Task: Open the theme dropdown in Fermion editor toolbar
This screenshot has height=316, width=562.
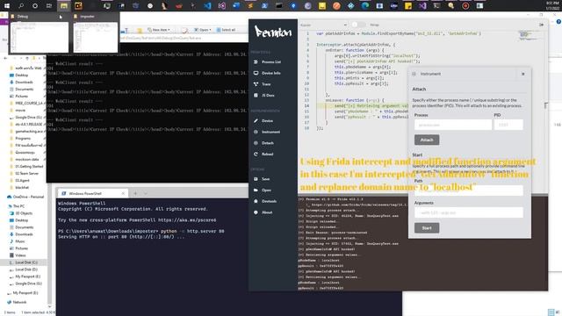Action: (324, 25)
